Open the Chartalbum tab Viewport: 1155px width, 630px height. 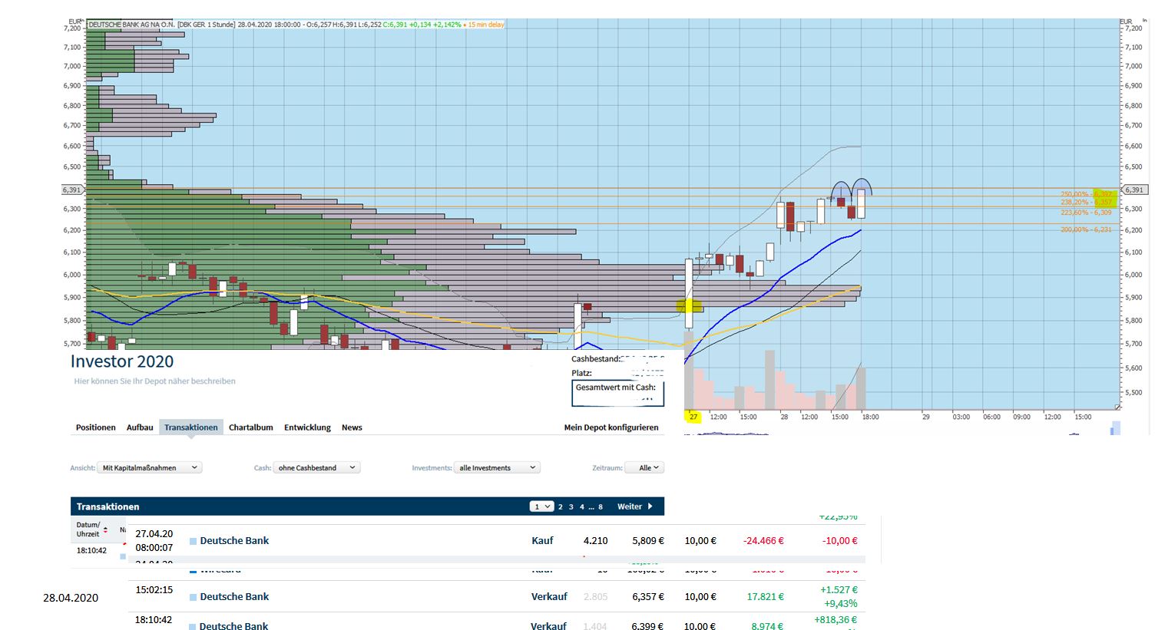[250, 427]
